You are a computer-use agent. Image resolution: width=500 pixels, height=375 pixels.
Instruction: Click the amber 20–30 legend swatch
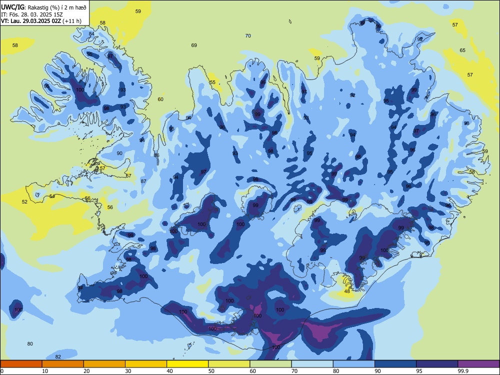click(104, 364)
